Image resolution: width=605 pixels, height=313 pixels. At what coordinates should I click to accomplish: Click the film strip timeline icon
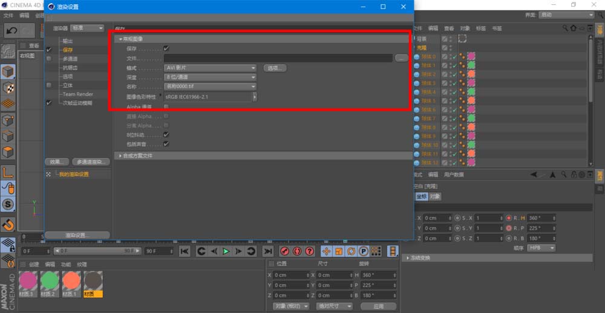393,251
